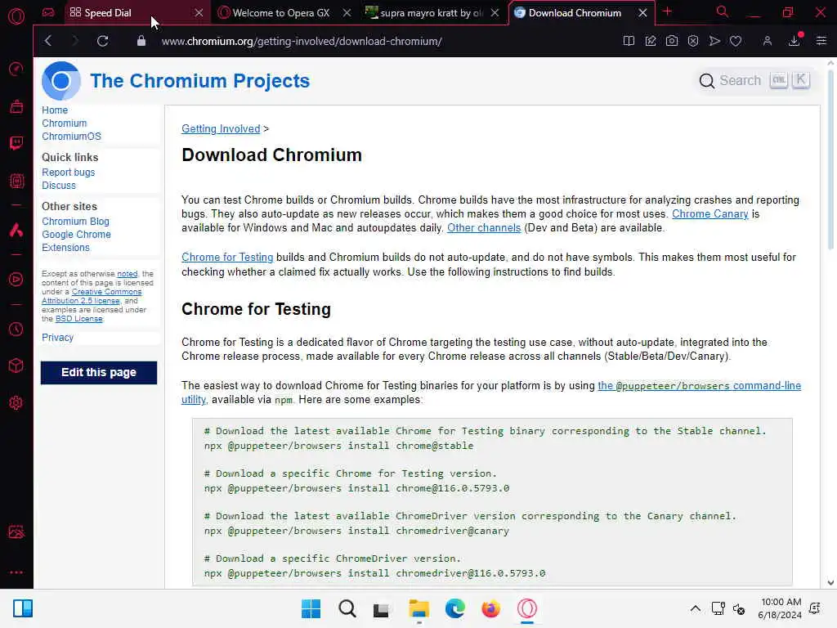Search tabs with magnifier icon

723,12
